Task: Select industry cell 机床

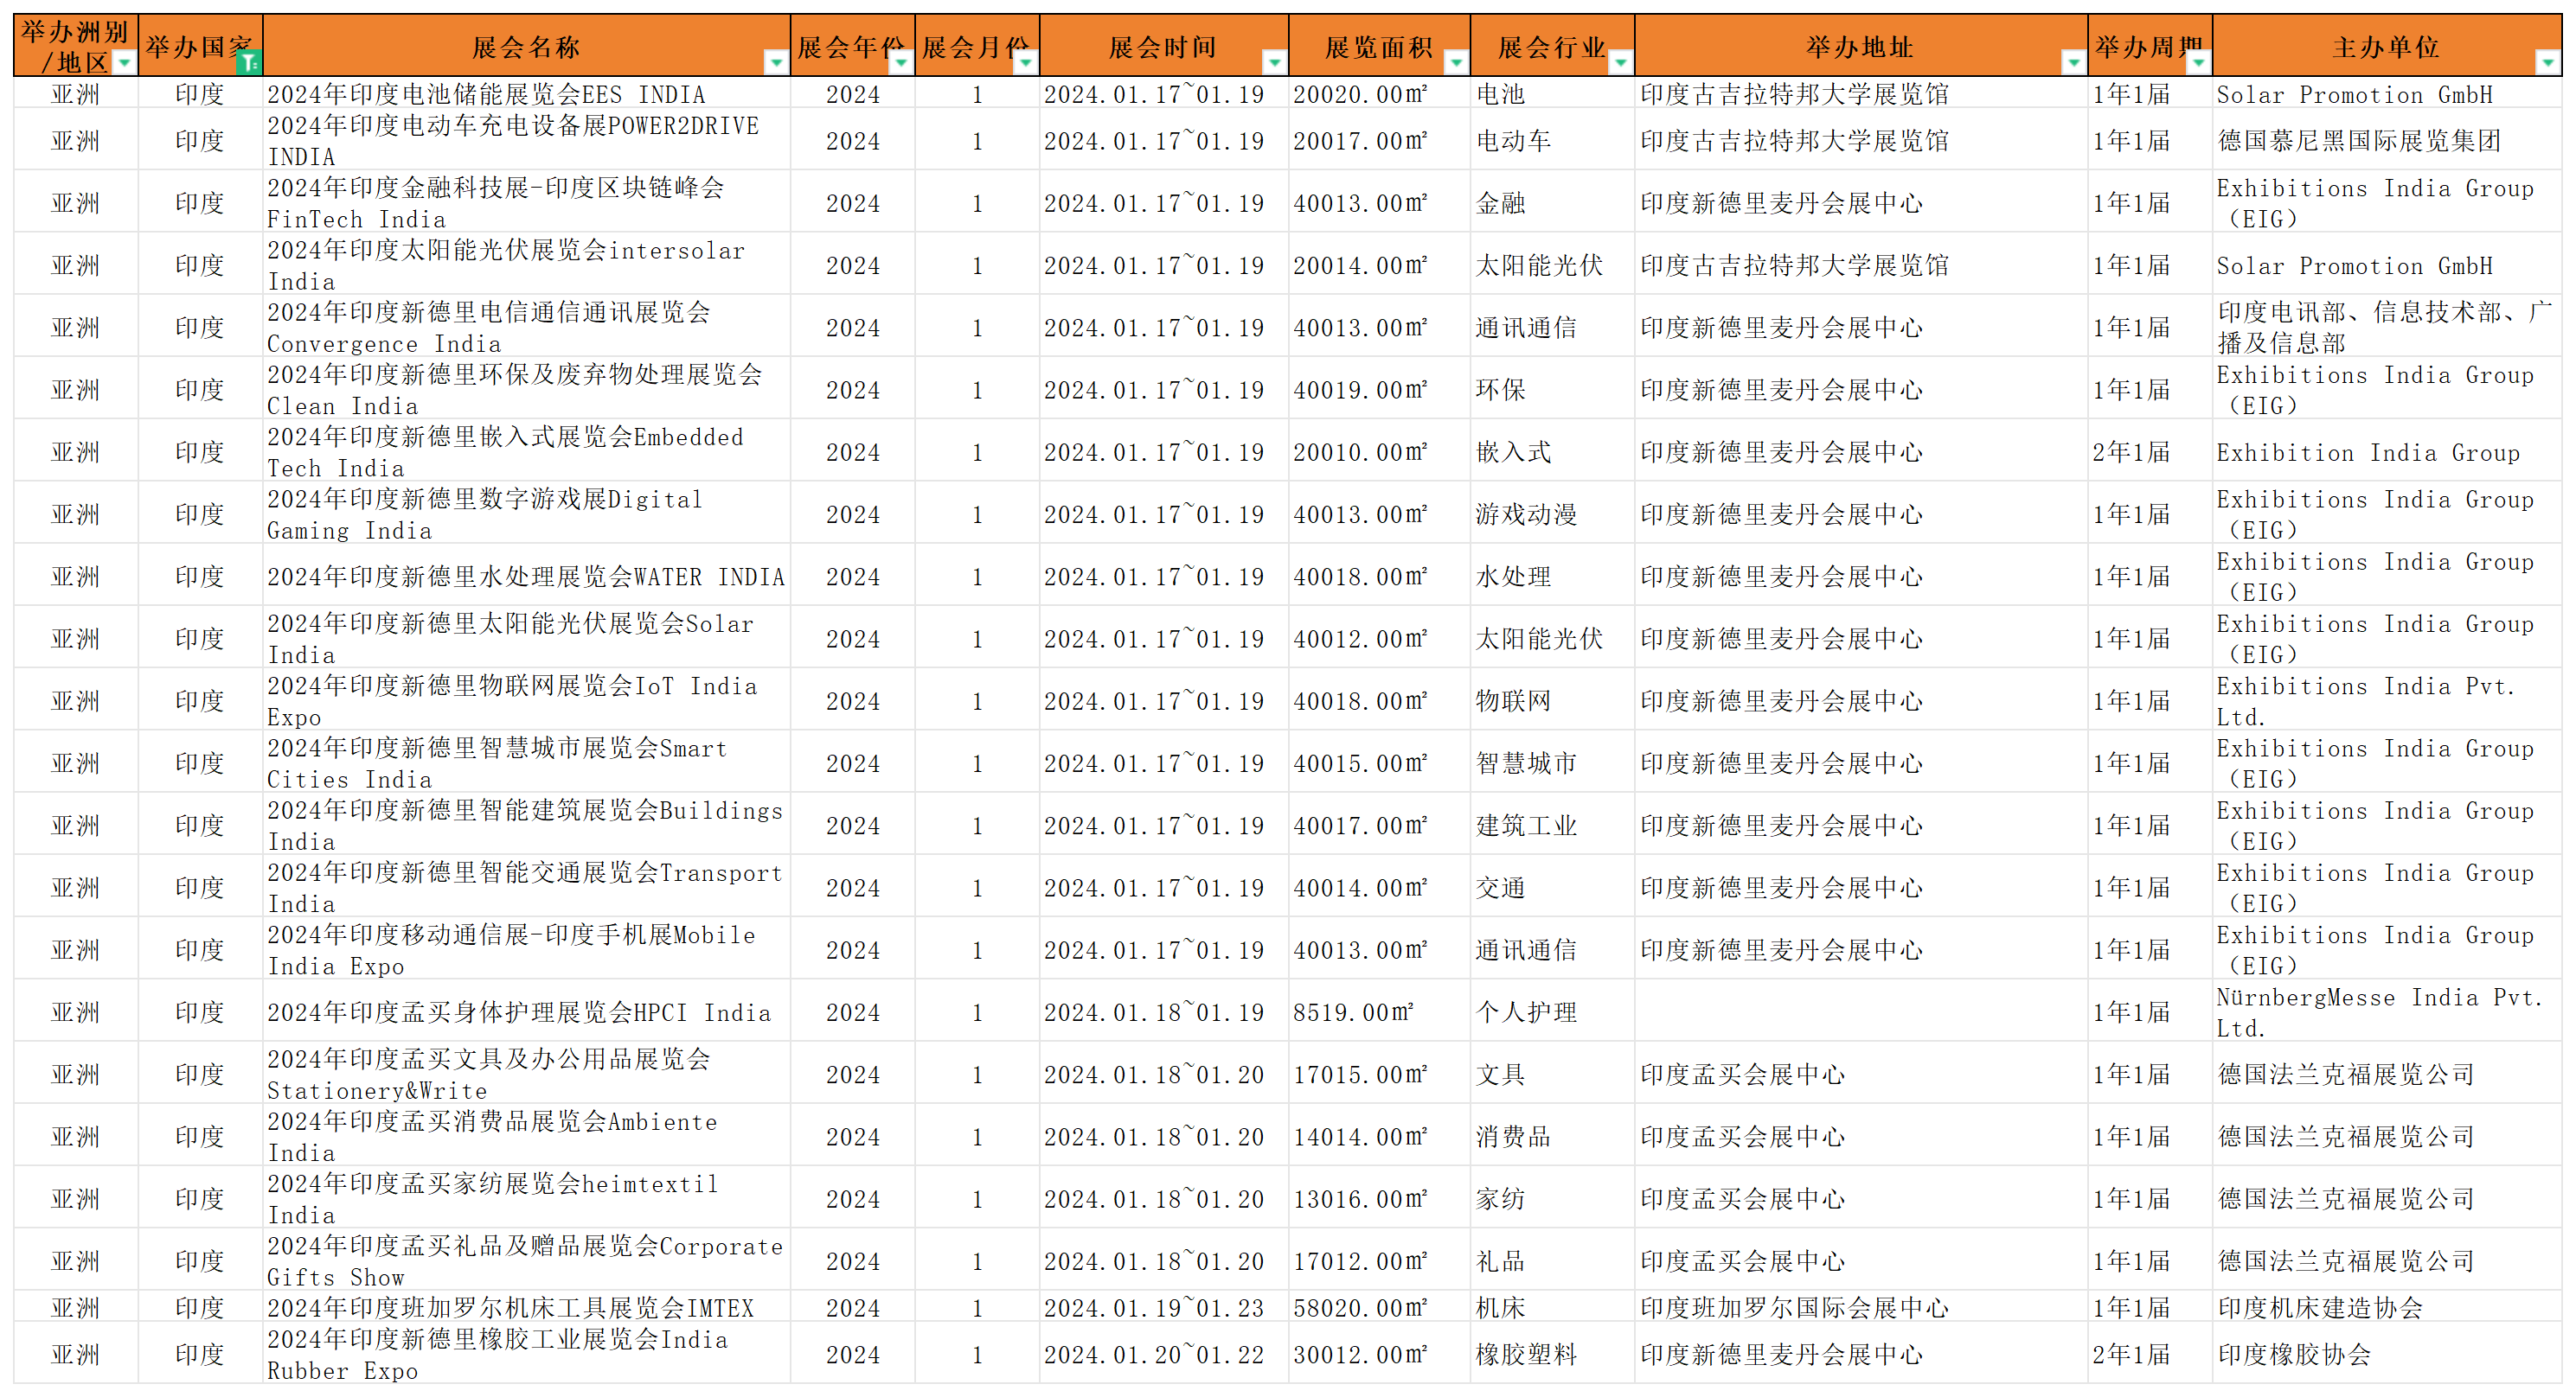Action: click(x=1552, y=1307)
